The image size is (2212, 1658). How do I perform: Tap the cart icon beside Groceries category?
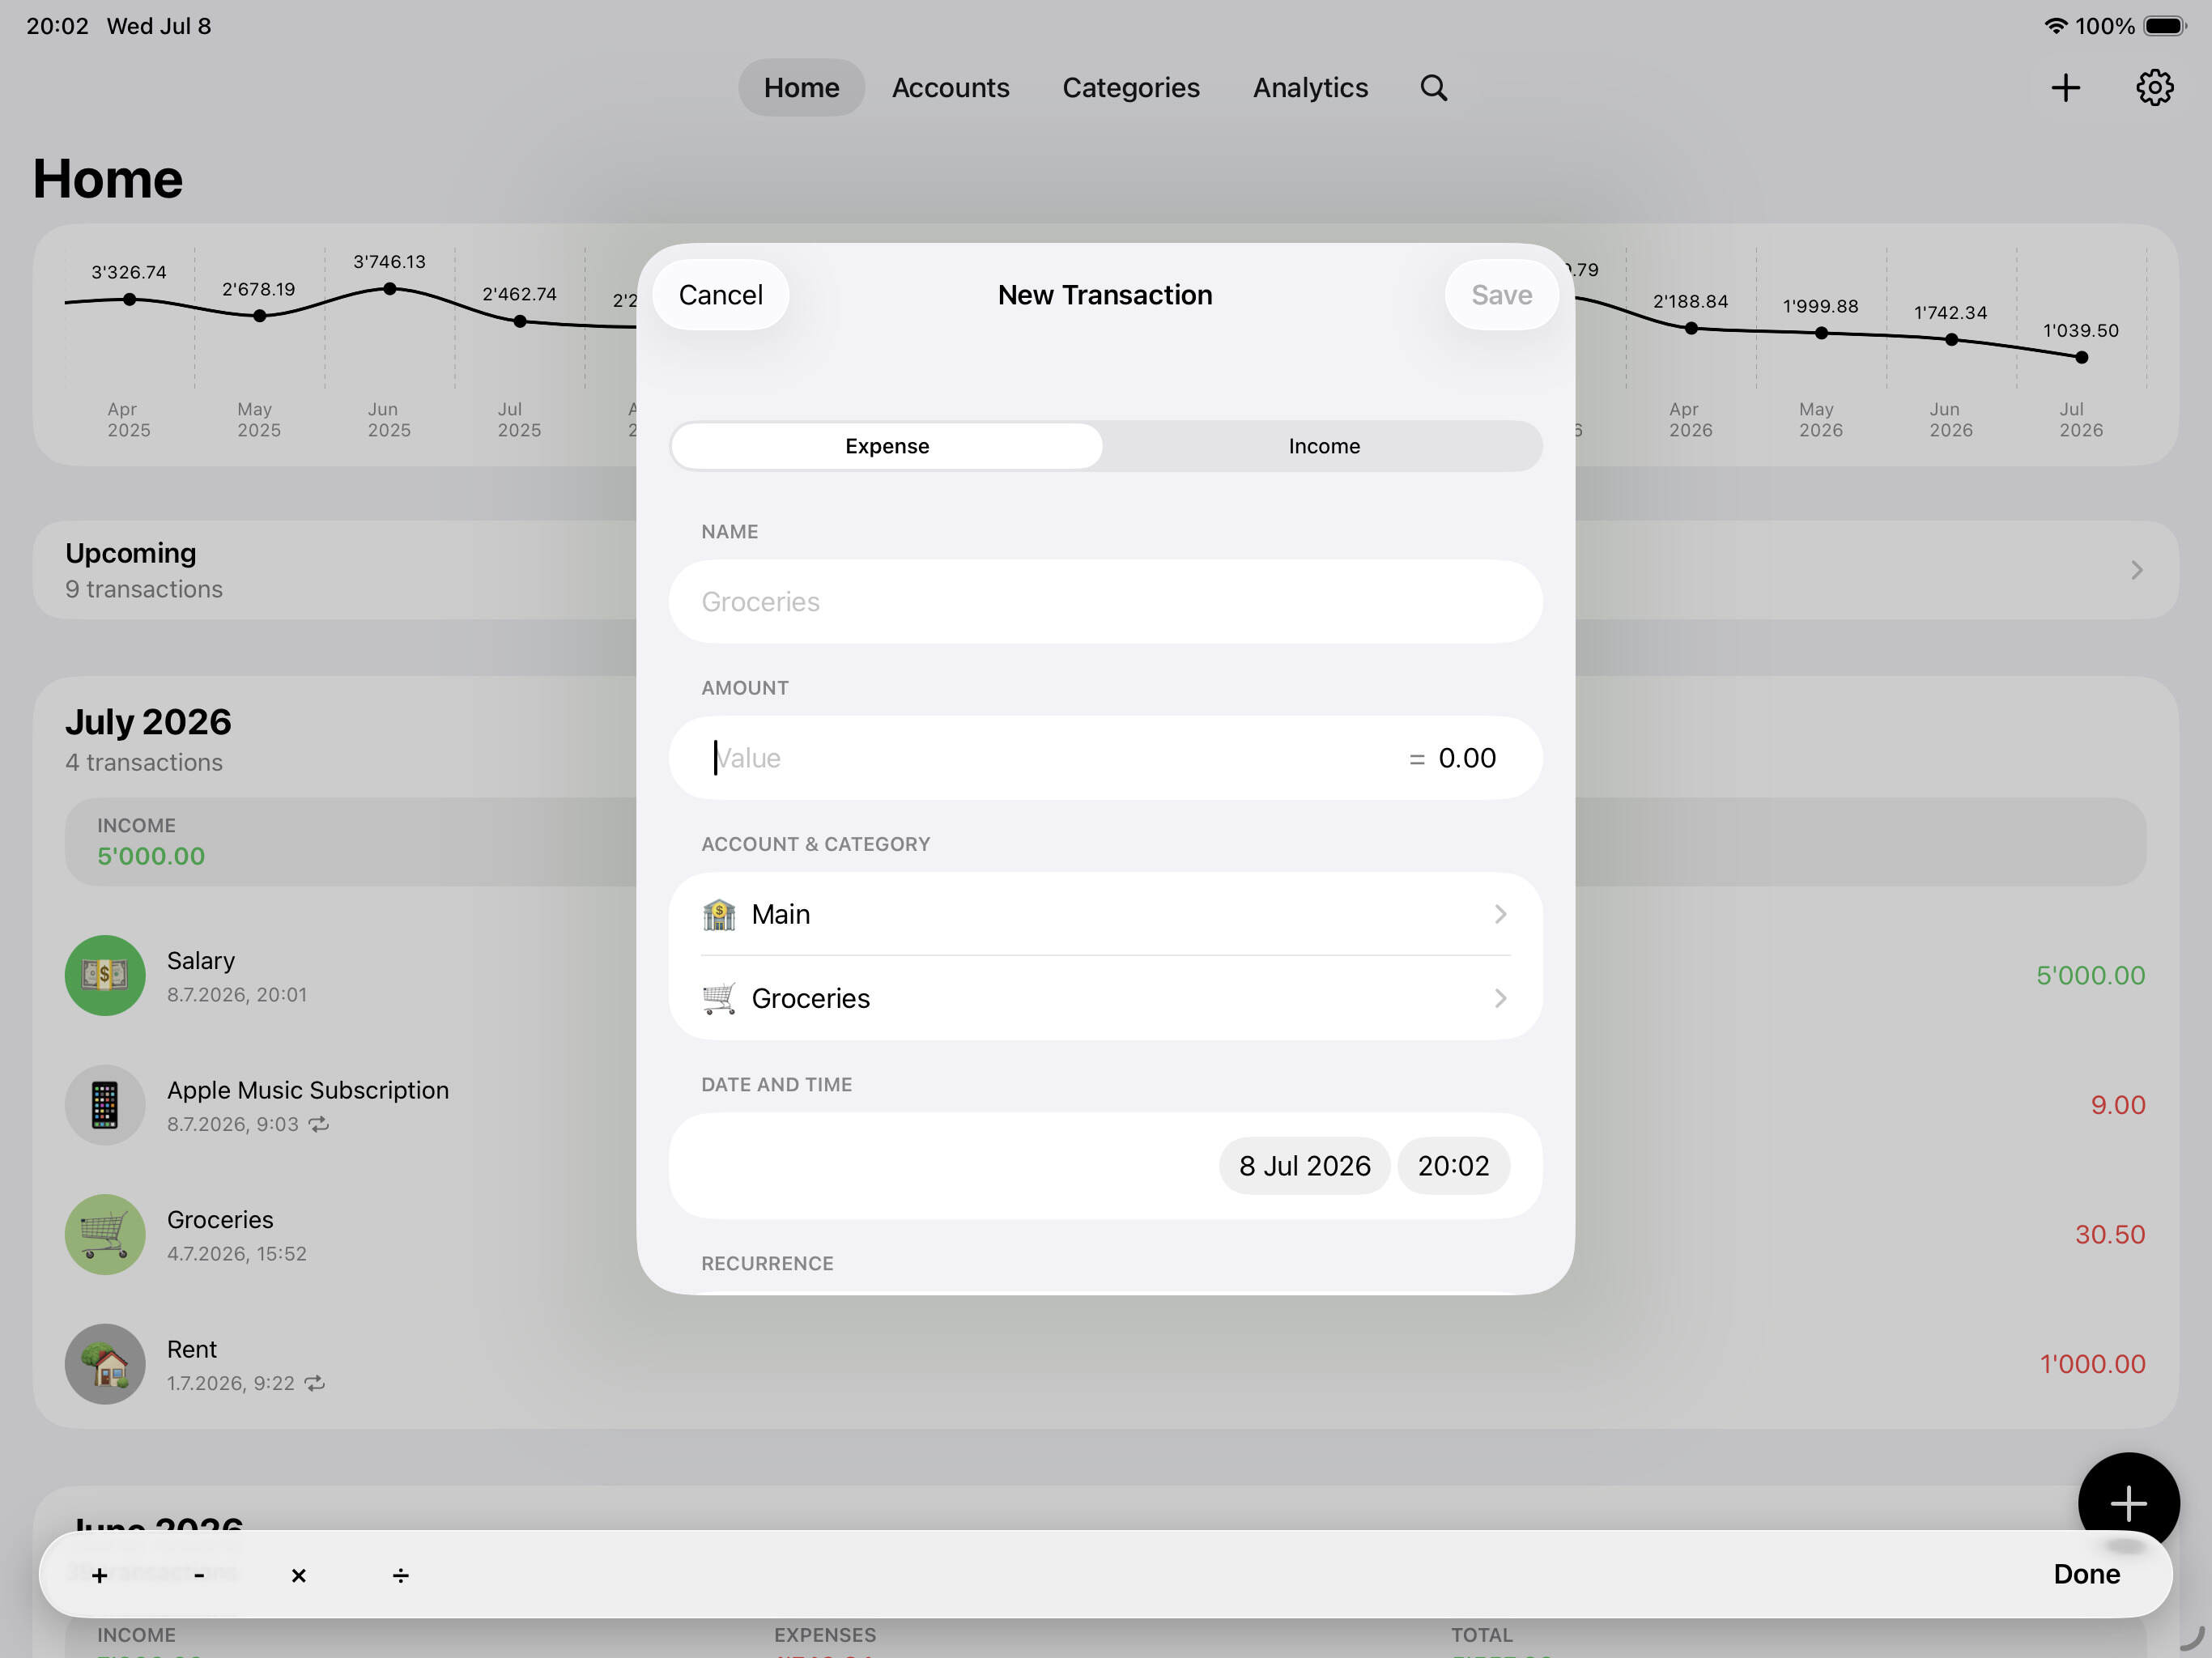[718, 998]
